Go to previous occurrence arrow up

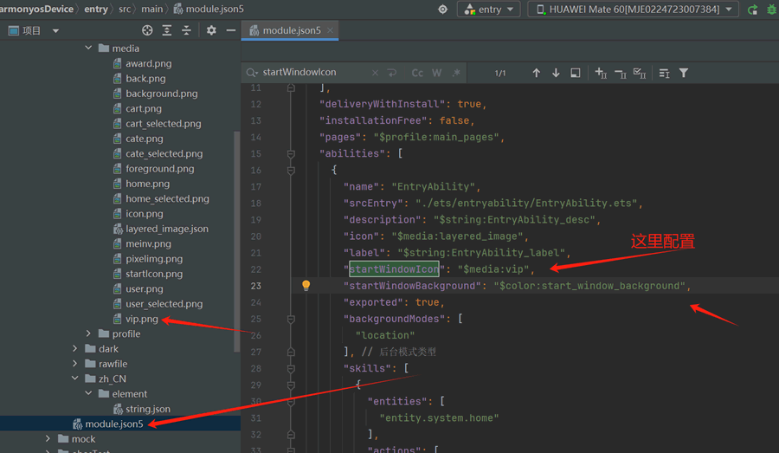[536, 73]
